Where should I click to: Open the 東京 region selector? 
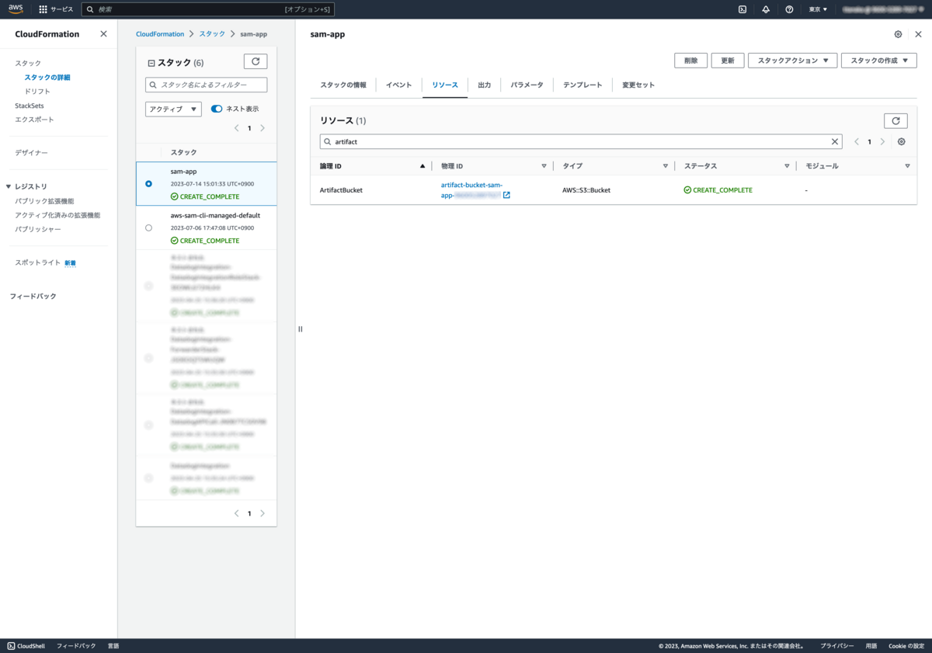[x=818, y=9]
